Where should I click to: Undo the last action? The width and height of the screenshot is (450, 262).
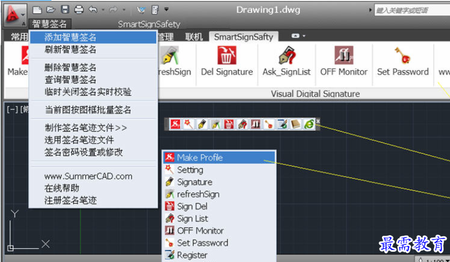tap(93, 10)
